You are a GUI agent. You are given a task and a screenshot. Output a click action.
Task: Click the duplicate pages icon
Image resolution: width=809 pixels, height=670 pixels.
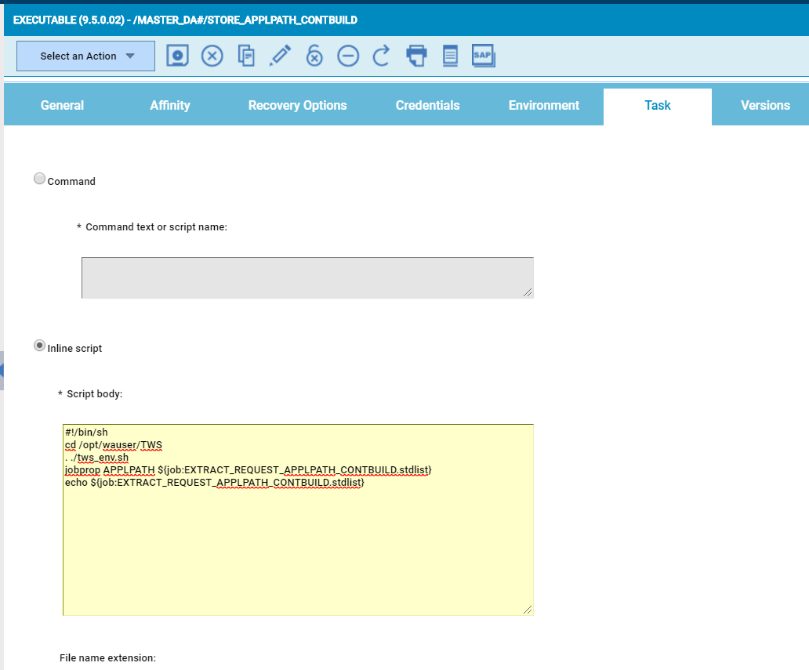[x=246, y=56]
